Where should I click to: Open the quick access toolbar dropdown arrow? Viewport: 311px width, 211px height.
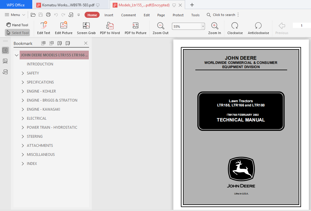pos(79,15)
